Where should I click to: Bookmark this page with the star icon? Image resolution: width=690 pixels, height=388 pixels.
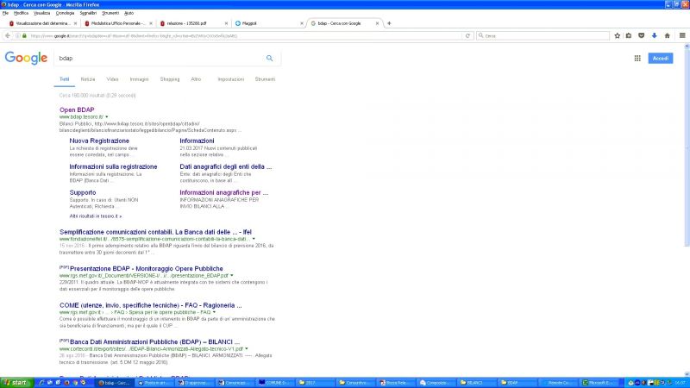tap(617, 35)
